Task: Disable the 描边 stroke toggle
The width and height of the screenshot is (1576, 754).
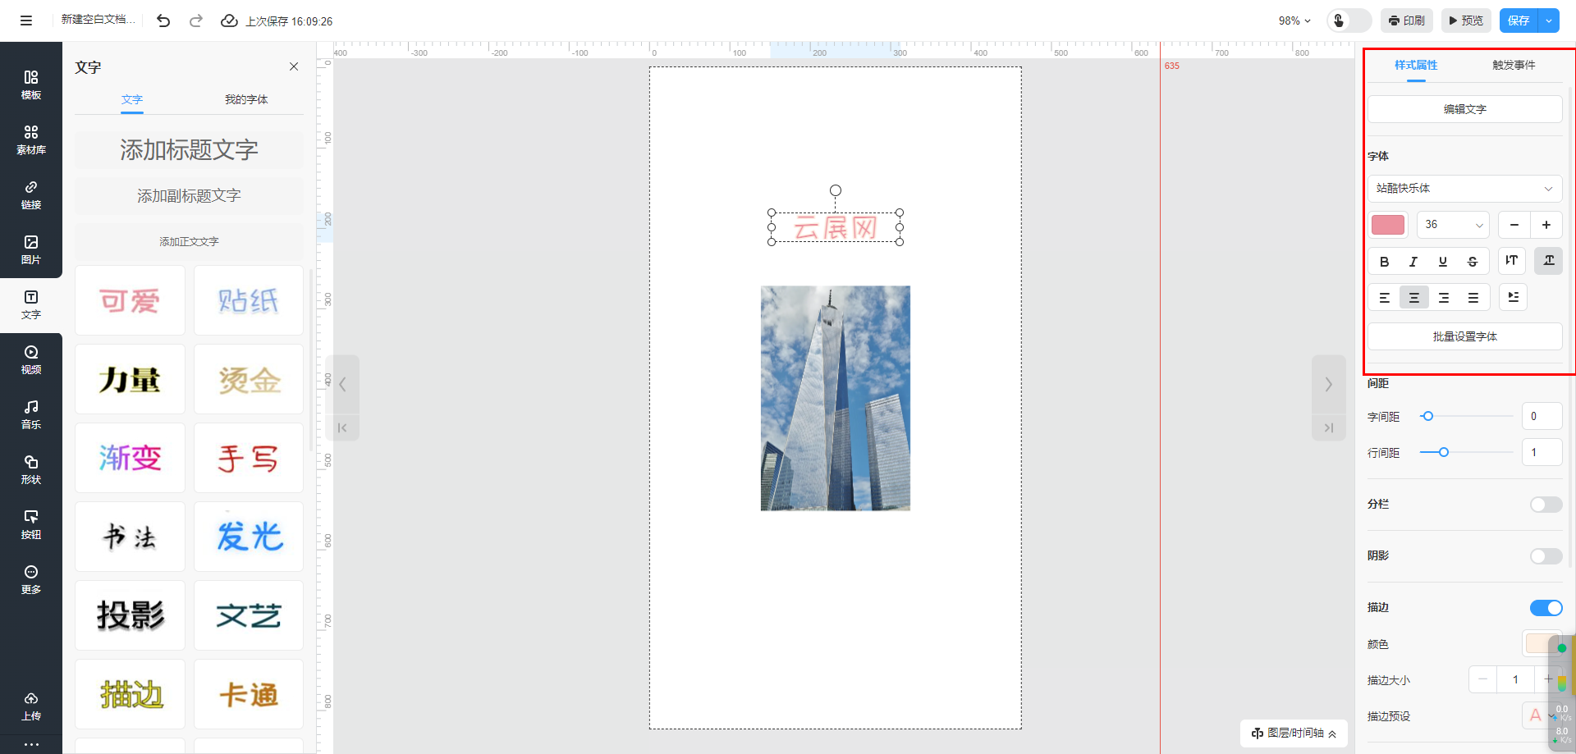Action: coord(1546,608)
